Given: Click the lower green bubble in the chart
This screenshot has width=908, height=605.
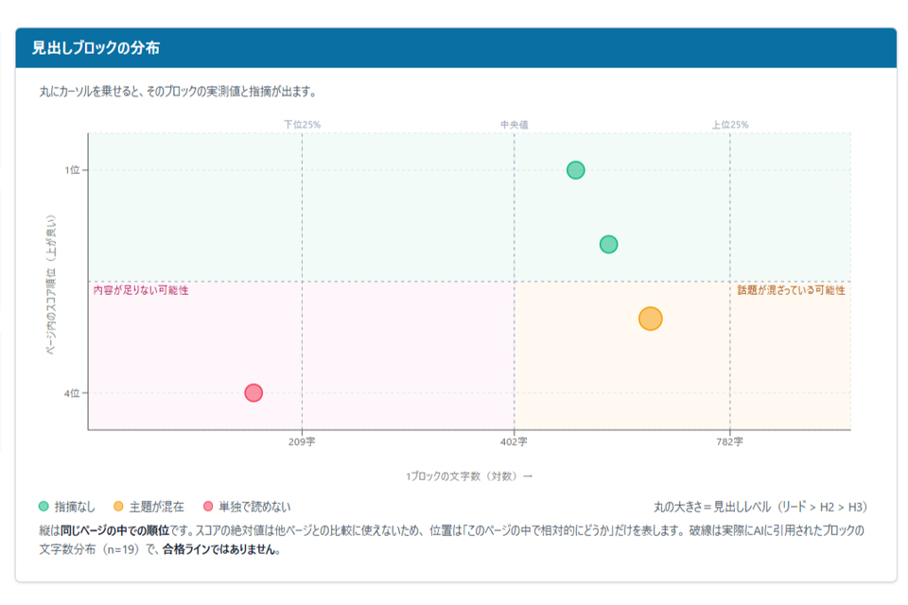Looking at the screenshot, I should point(608,244).
